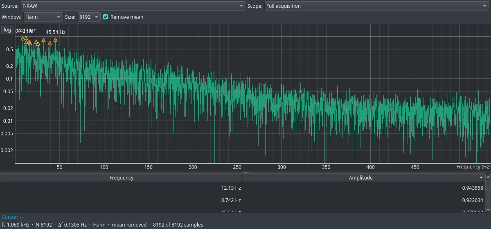Viewport: 491px width, 229px height.
Task: Click the peak marker triangle near 32 Hz
Action: pos(43,40)
